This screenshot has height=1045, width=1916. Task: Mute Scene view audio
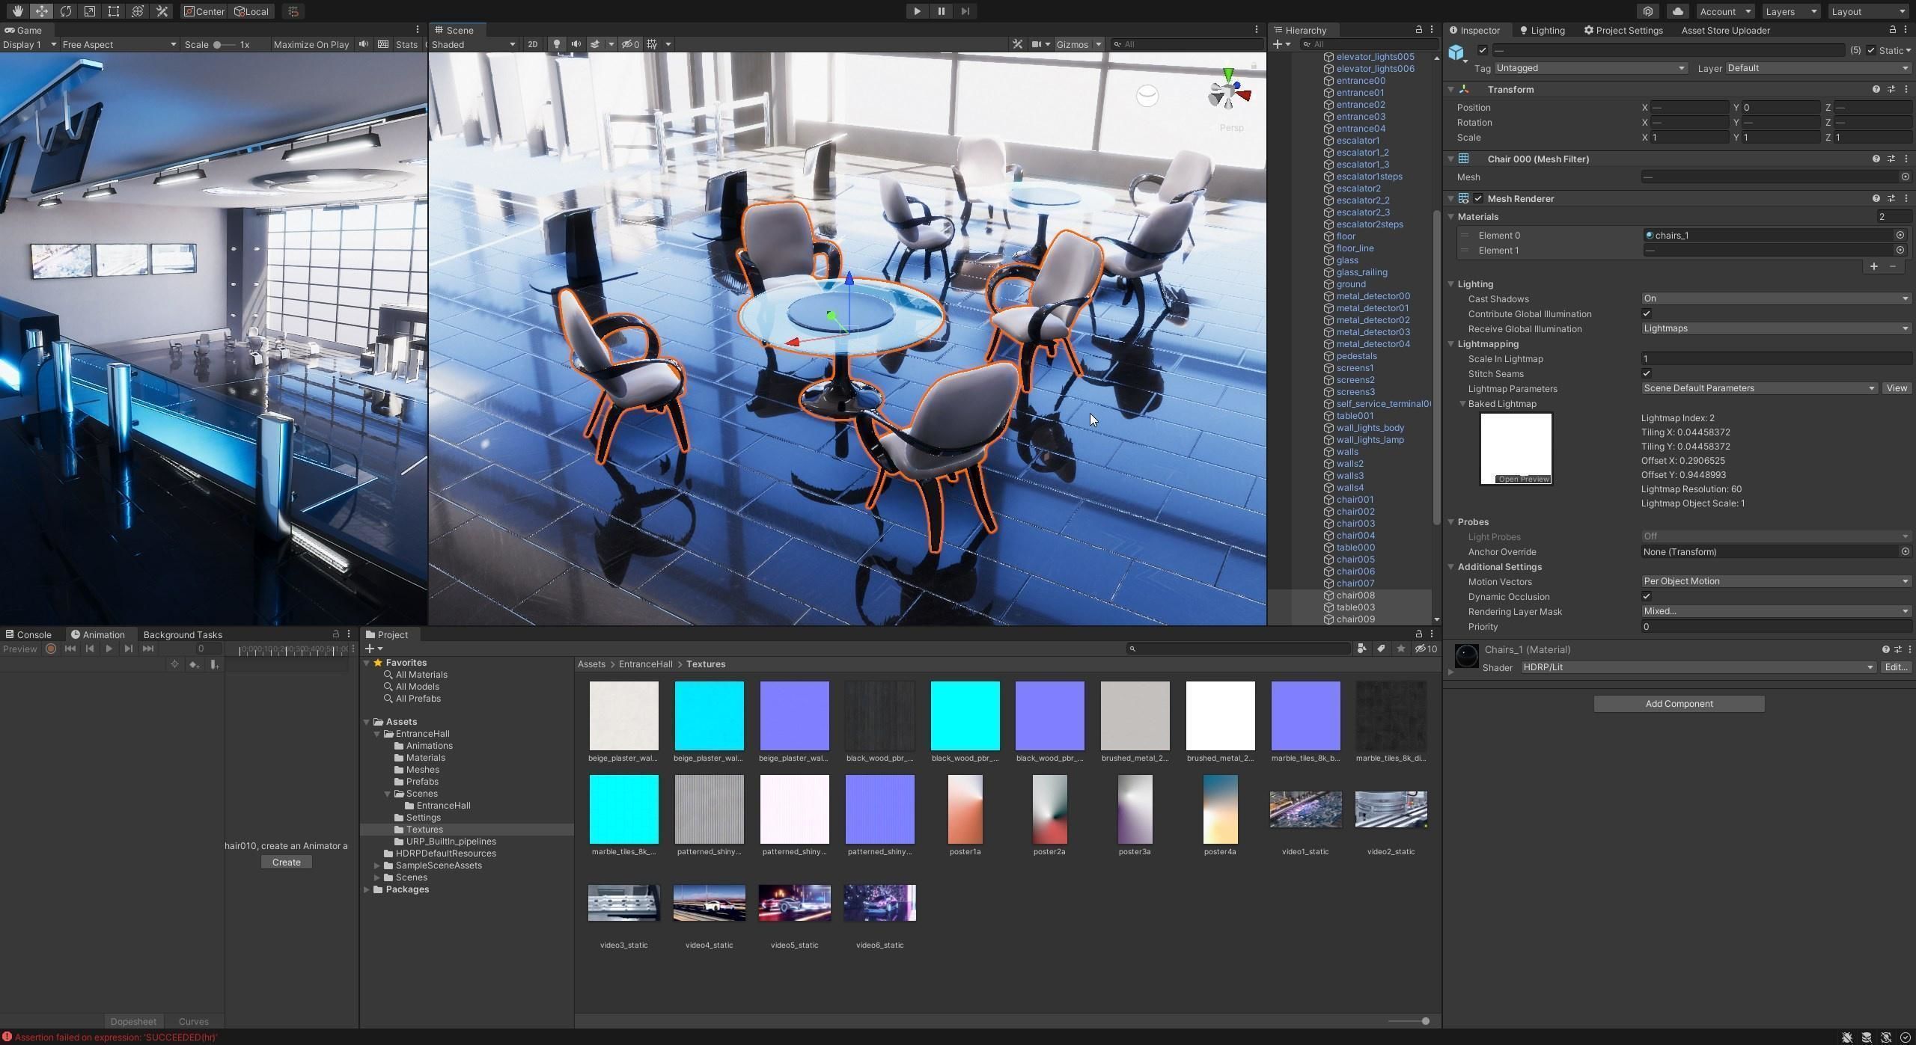click(x=576, y=44)
